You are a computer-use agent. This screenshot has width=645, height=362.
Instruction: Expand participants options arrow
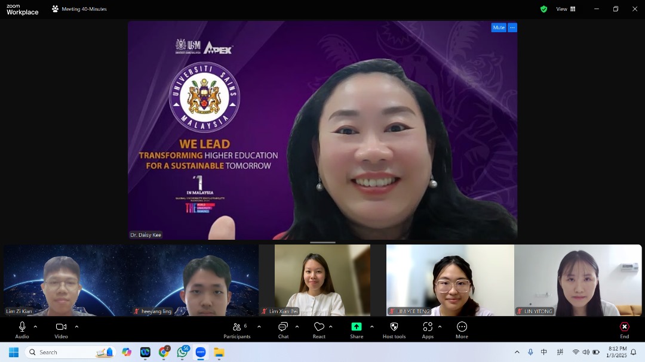click(259, 327)
